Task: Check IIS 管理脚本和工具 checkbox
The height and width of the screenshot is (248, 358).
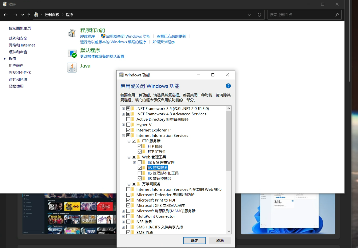Action: click(140, 173)
